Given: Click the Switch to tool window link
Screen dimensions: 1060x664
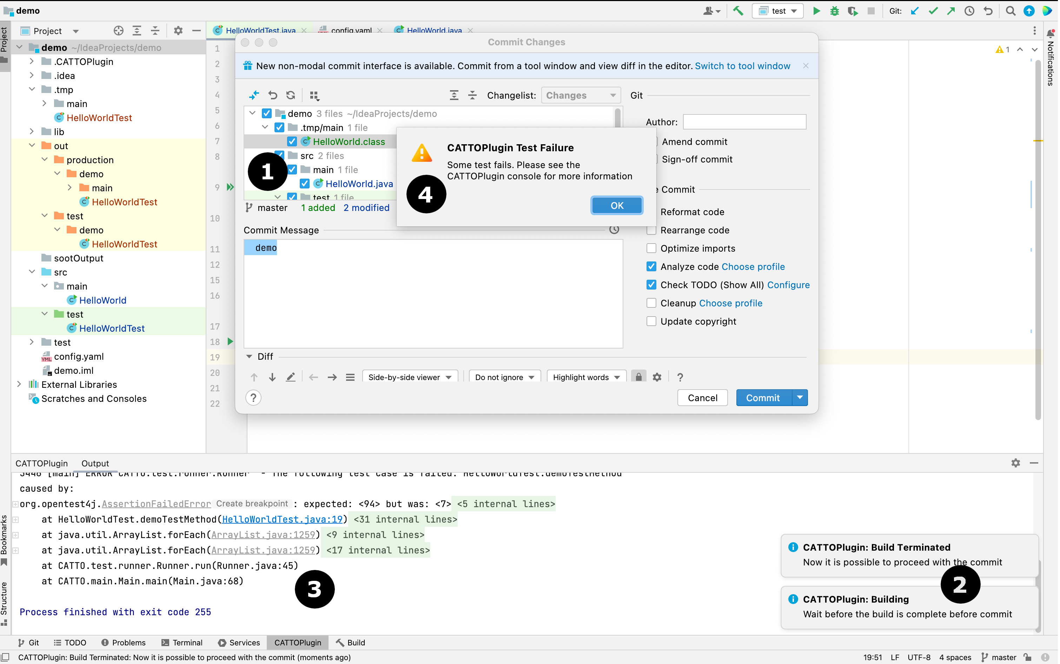Looking at the screenshot, I should click(742, 66).
